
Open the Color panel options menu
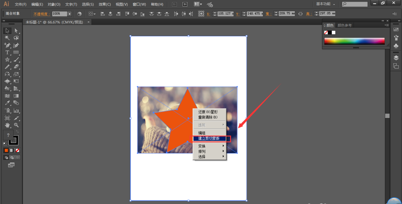point(387,25)
